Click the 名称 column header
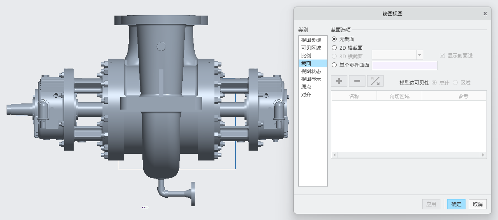The image size is (498, 220). [x=354, y=96]
